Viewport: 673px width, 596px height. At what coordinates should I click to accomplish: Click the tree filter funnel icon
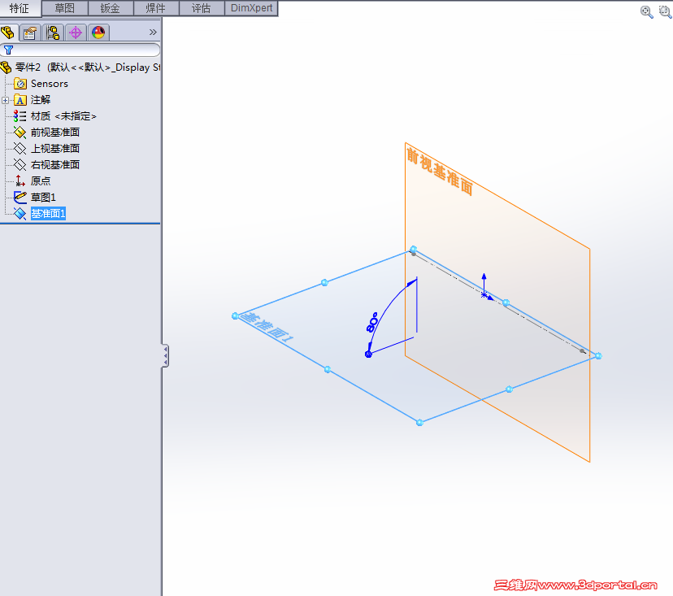(x=8, y=50)
